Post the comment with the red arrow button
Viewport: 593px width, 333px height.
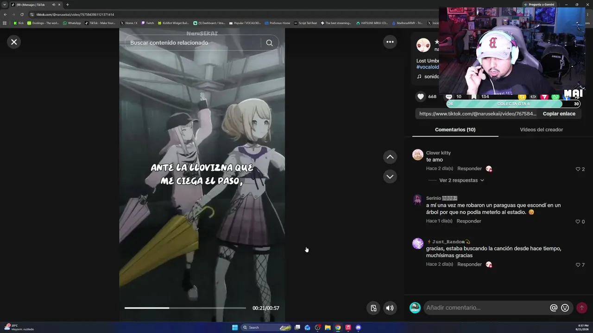(582, 308)
